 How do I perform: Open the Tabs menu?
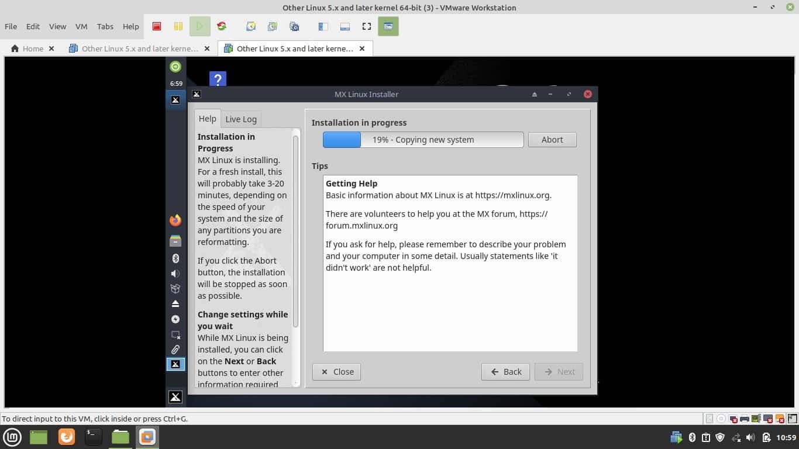point(105,26)
